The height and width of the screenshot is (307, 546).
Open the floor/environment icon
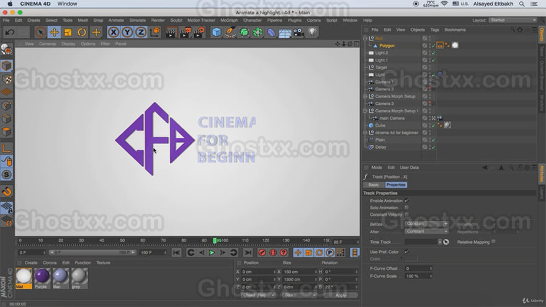(285, 33)
